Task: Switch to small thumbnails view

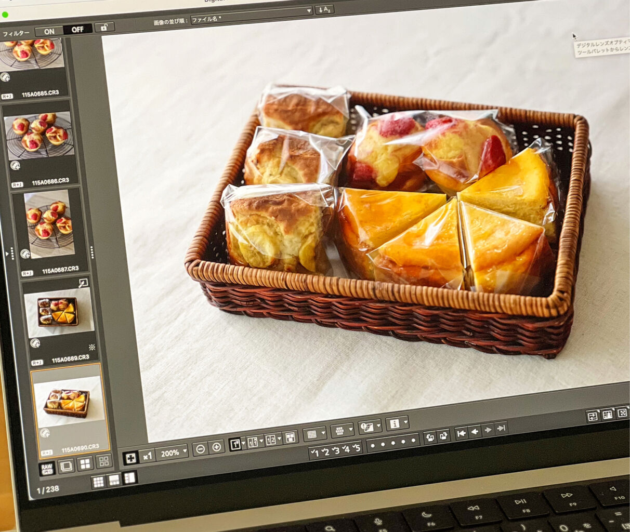Action: [104, 461]
